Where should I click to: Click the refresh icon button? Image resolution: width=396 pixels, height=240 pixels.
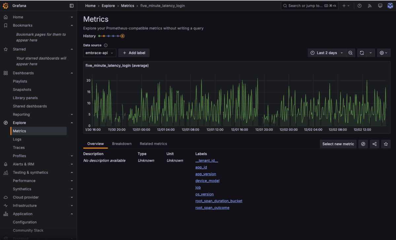click(362, 53)
